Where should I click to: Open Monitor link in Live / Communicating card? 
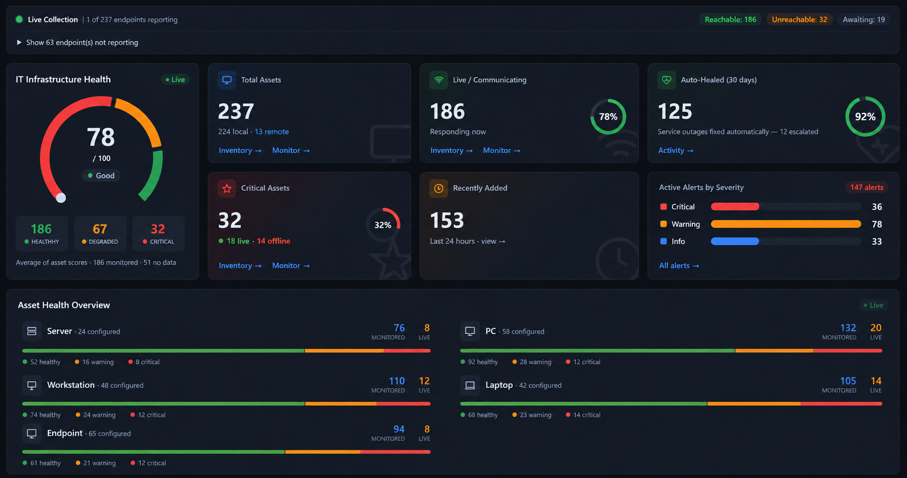pos(501,150)
